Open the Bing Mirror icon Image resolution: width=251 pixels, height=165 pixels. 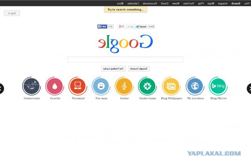coord(218,86)
